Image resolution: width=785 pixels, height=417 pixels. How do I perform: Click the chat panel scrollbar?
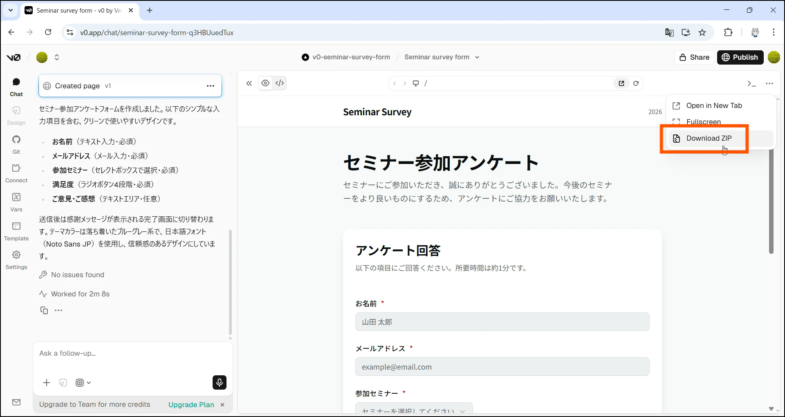[230, 282]
